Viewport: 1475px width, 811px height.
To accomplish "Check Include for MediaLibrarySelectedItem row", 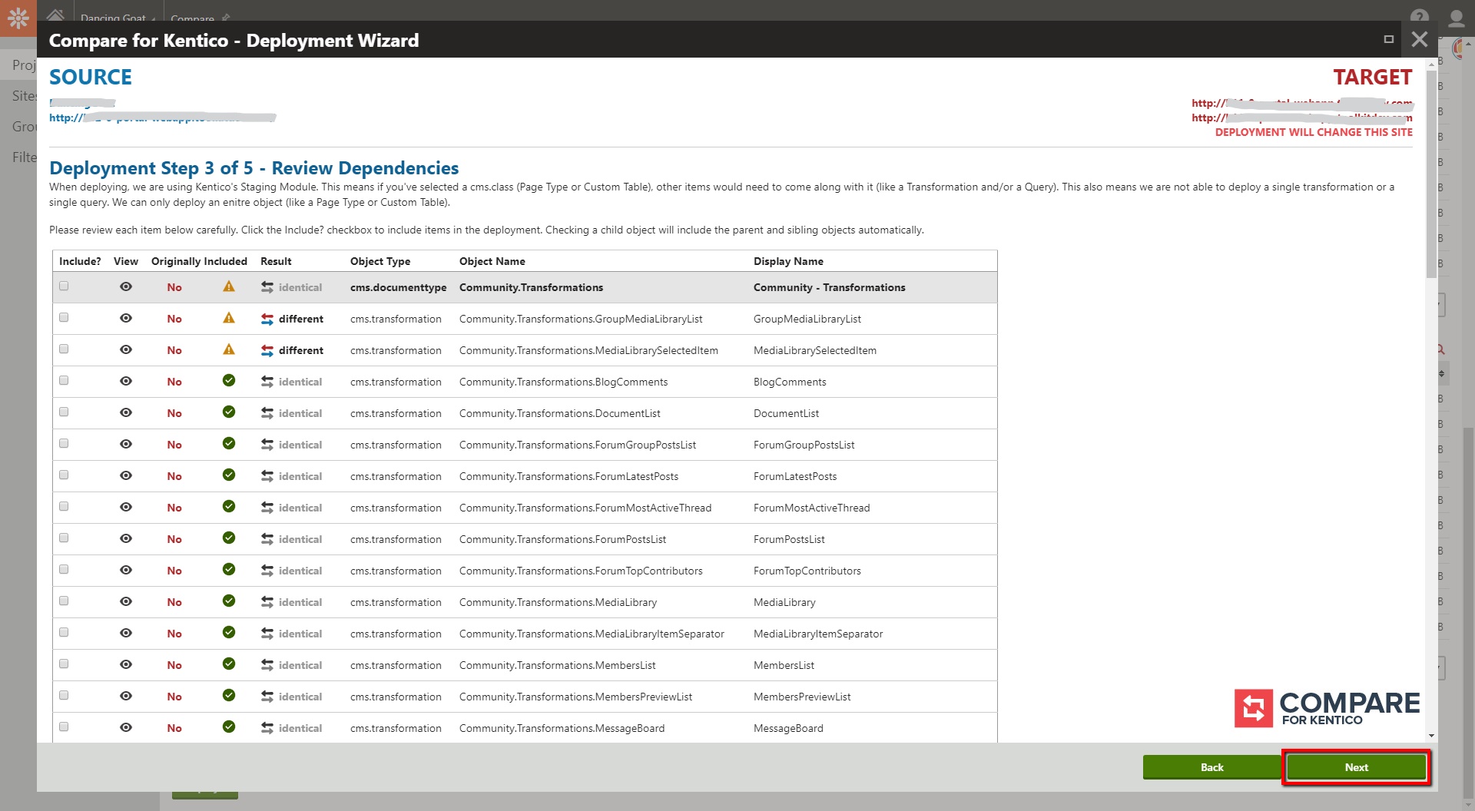I will (64, 349).
